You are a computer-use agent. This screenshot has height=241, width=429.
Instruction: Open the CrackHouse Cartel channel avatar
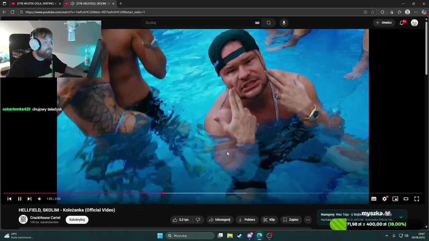[x=23, y=220]
